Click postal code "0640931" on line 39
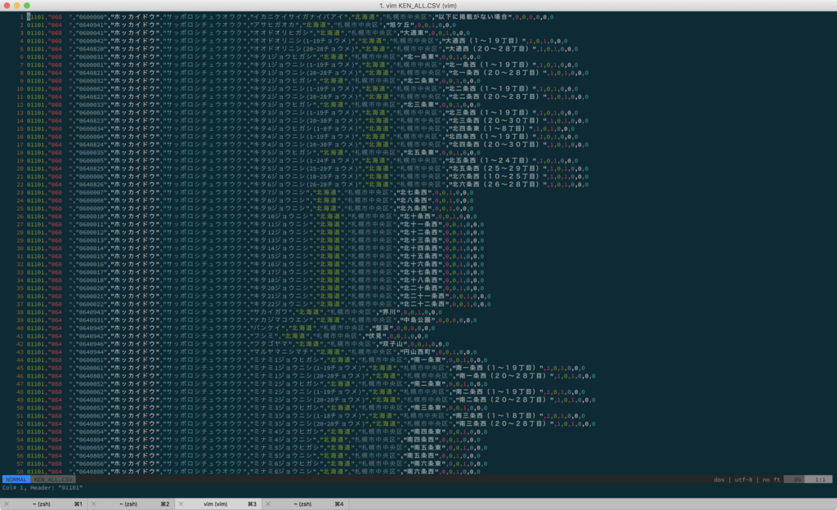This screenshot has height=510, width=837. 91,320
